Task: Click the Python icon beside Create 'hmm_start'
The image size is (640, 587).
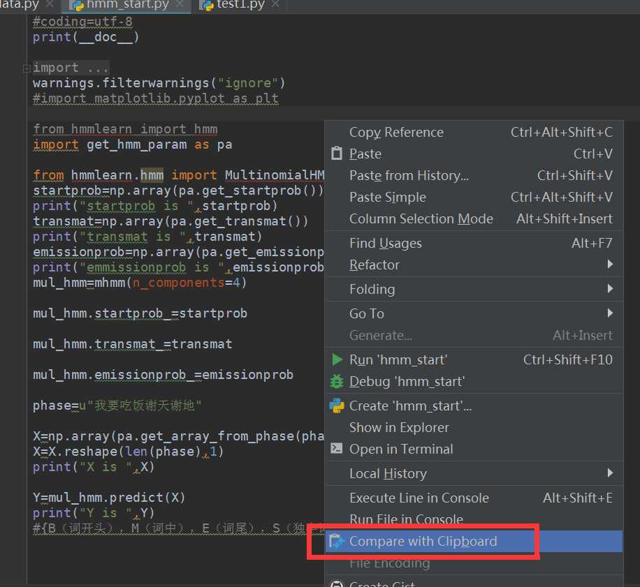Action: [337, 406]
